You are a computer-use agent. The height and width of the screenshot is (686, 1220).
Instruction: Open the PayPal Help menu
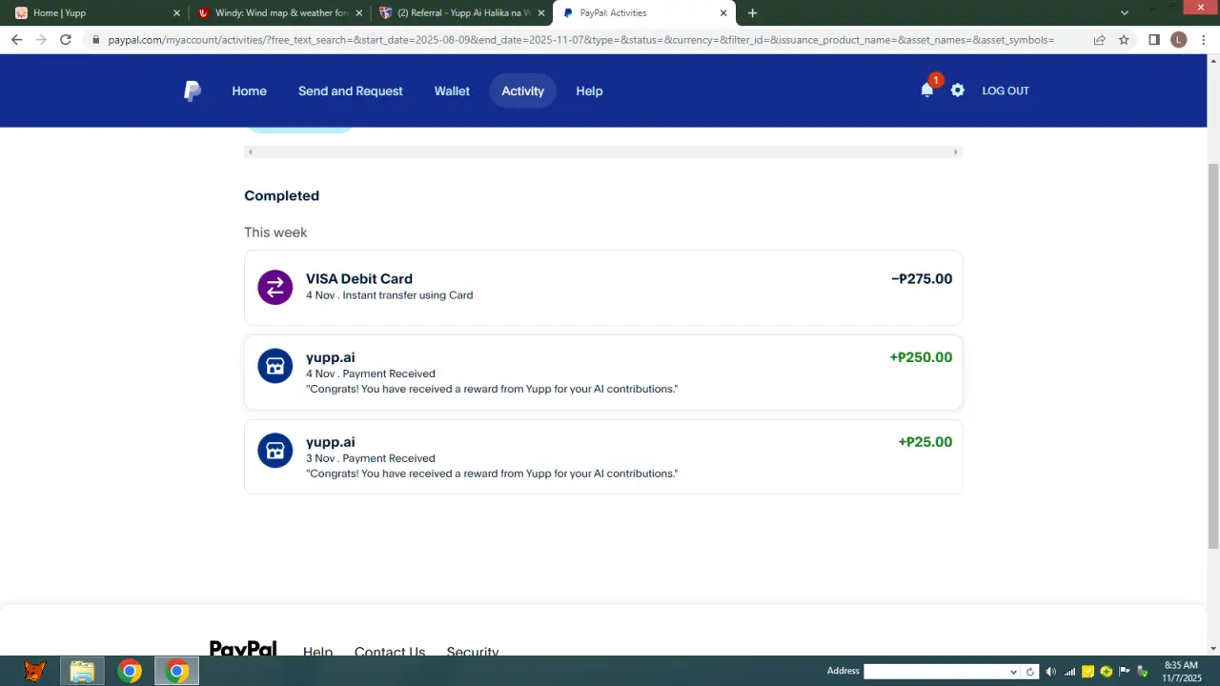tap(589, 91)
